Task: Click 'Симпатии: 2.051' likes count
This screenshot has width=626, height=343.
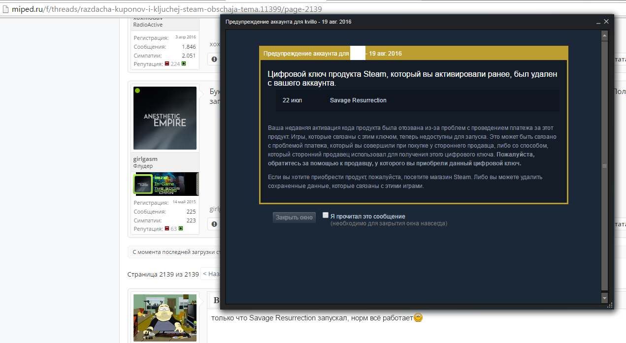Action: pos(165,56)
